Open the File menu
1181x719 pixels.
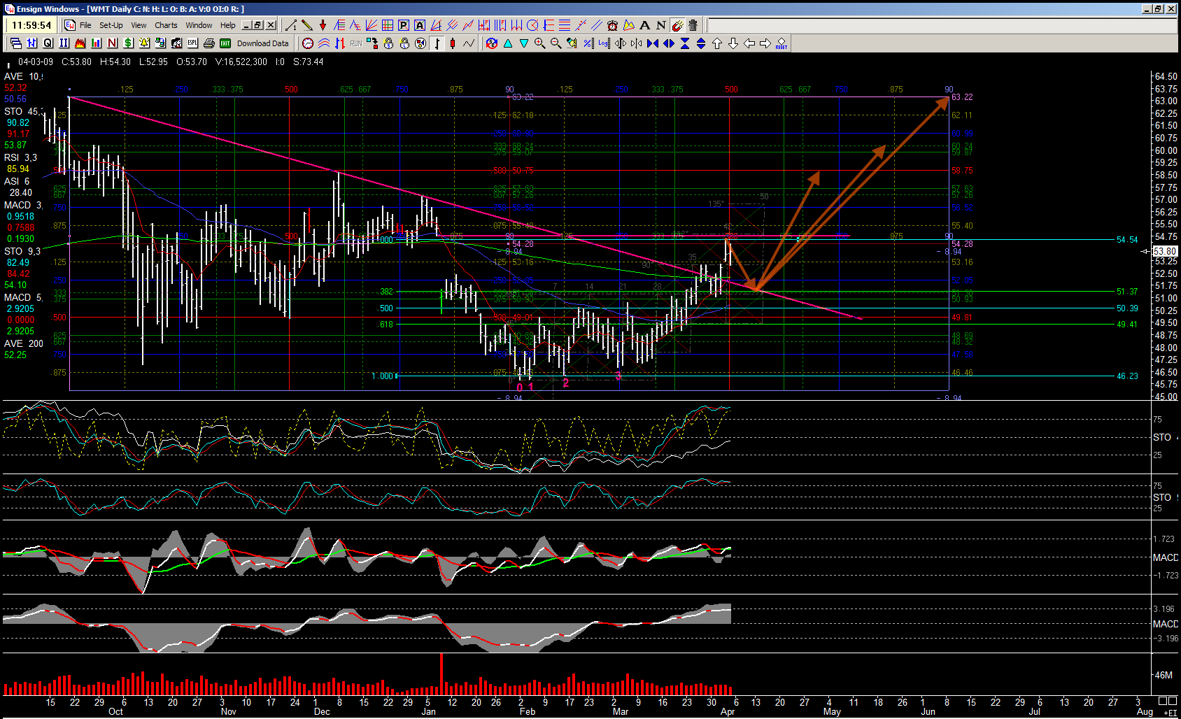[85, 25]
